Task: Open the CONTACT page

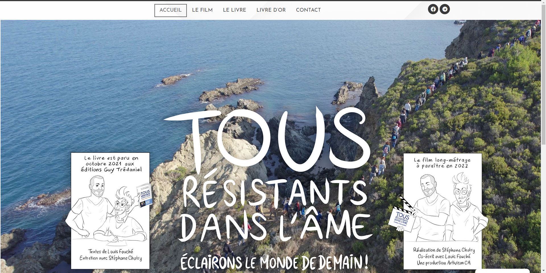Action: click(x=308, y=10)
